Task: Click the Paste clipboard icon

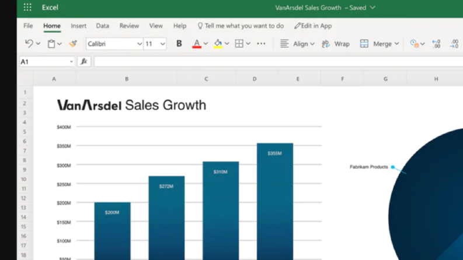Action: 51,44
